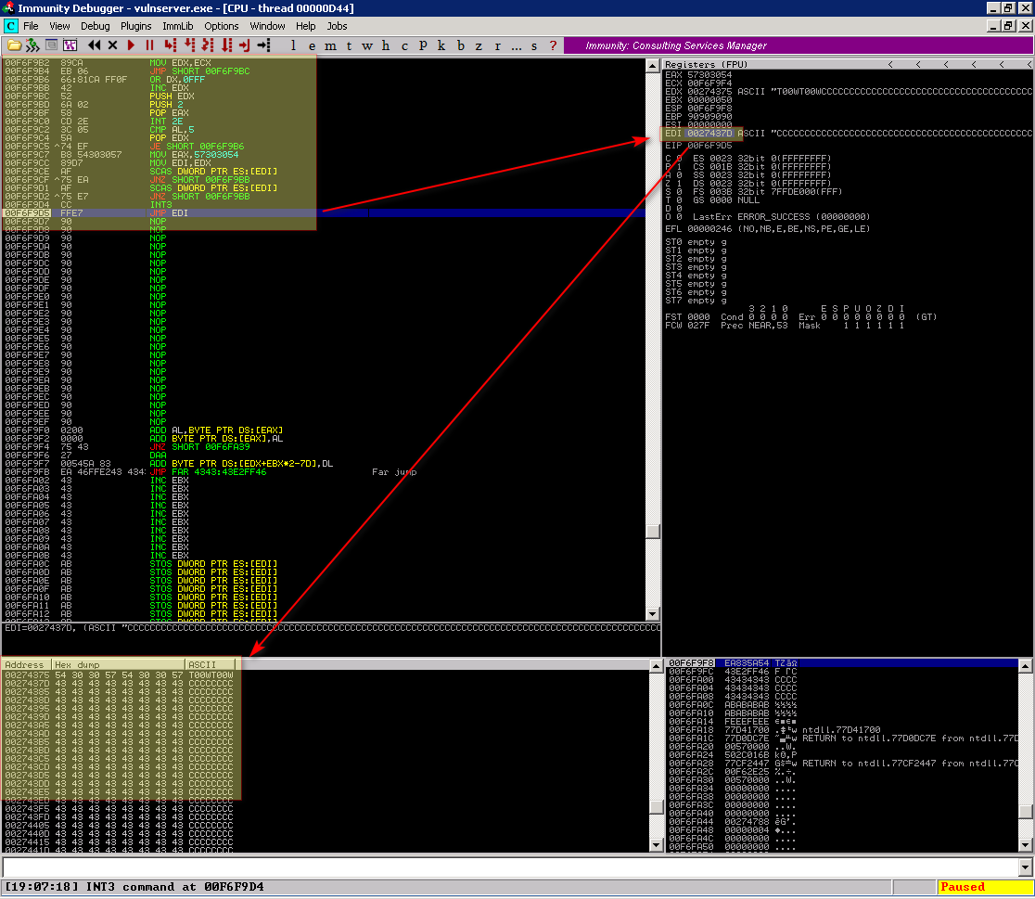
Task: Click the disassembly pane scroll-down arrow
Action: coord(652,613)
